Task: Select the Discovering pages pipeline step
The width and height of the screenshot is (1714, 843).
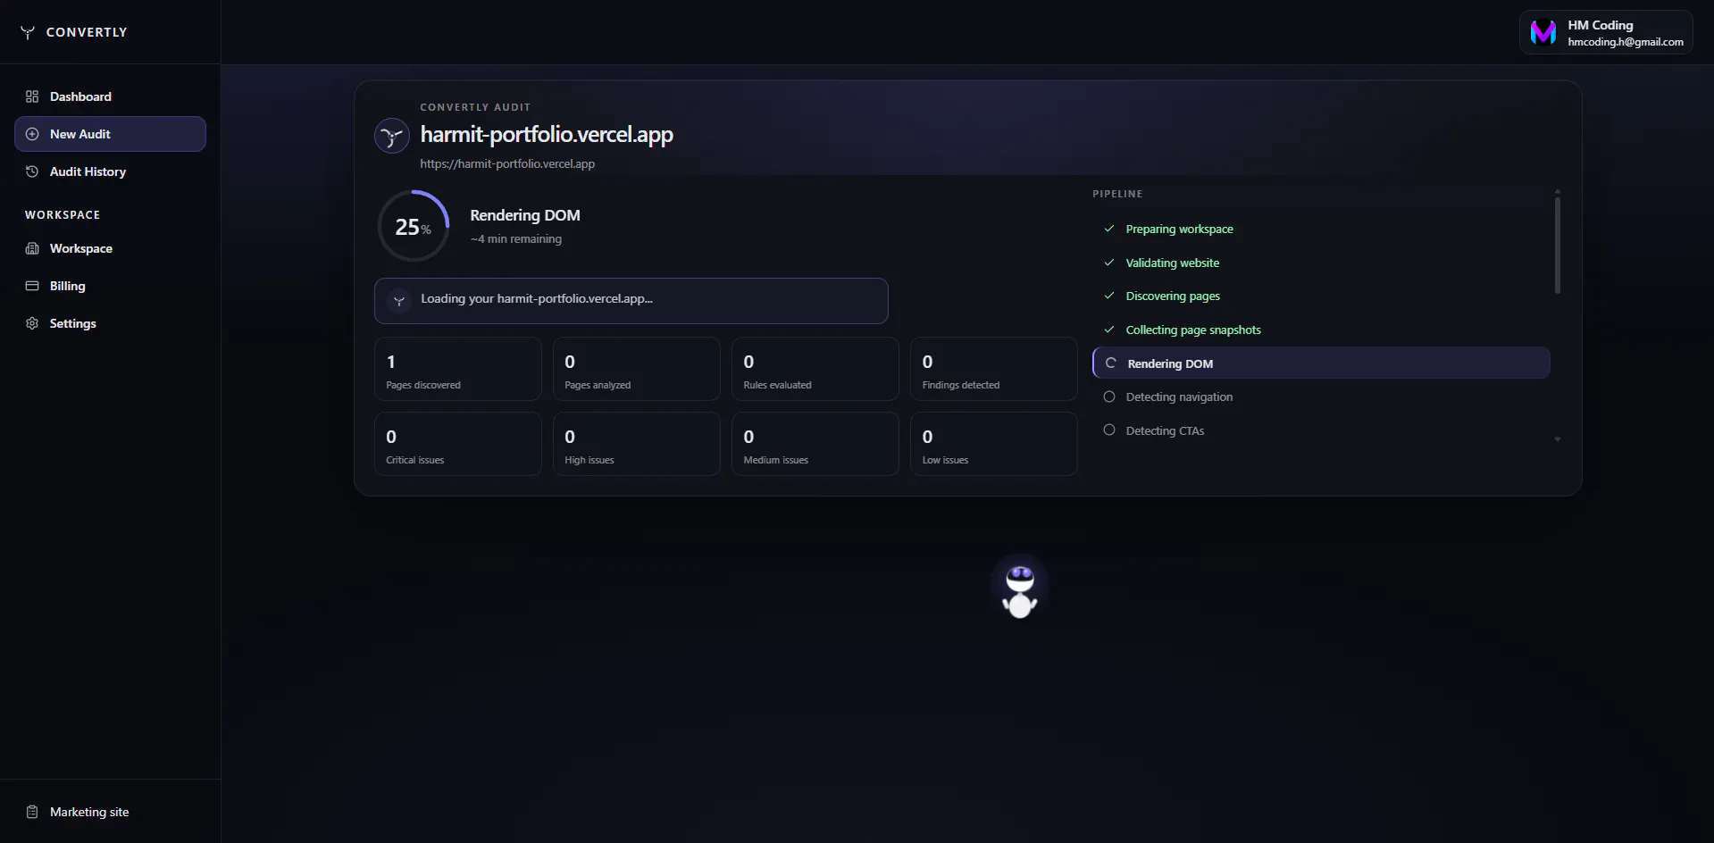Action: pyautogui.click(x=1321, y=296)
